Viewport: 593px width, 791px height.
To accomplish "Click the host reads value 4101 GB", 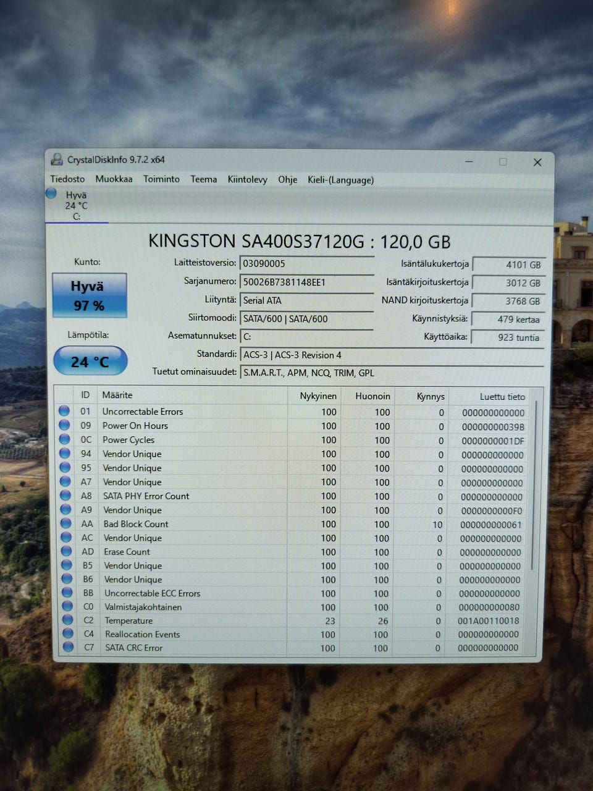I will pos(508,264).
